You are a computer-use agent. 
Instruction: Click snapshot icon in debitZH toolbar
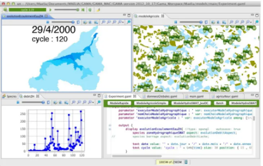(x=60, y=102)
